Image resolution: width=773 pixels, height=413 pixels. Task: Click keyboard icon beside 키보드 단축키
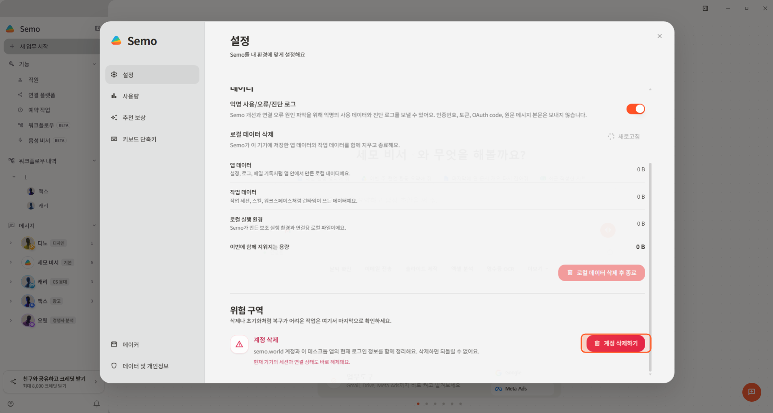[114, 139]
